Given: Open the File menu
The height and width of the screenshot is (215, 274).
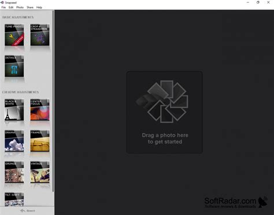Looking at the screenshot, I should (x=3, y=7).
